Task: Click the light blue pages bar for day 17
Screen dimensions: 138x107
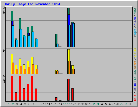Action: (74, 35)
